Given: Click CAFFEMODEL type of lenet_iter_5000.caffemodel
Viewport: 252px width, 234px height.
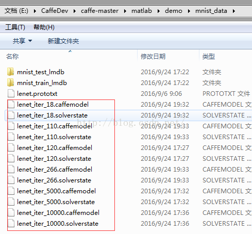Looking at the screenshot, I should 227,191.
